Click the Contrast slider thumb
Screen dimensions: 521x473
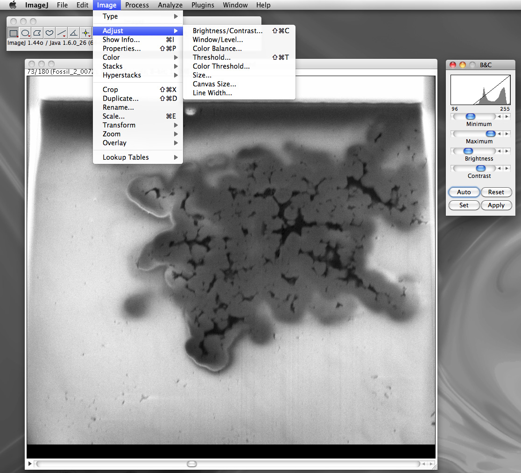(x=480, y=168)
